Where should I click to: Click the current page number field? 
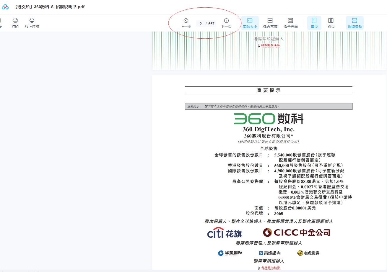click(201, 24)
